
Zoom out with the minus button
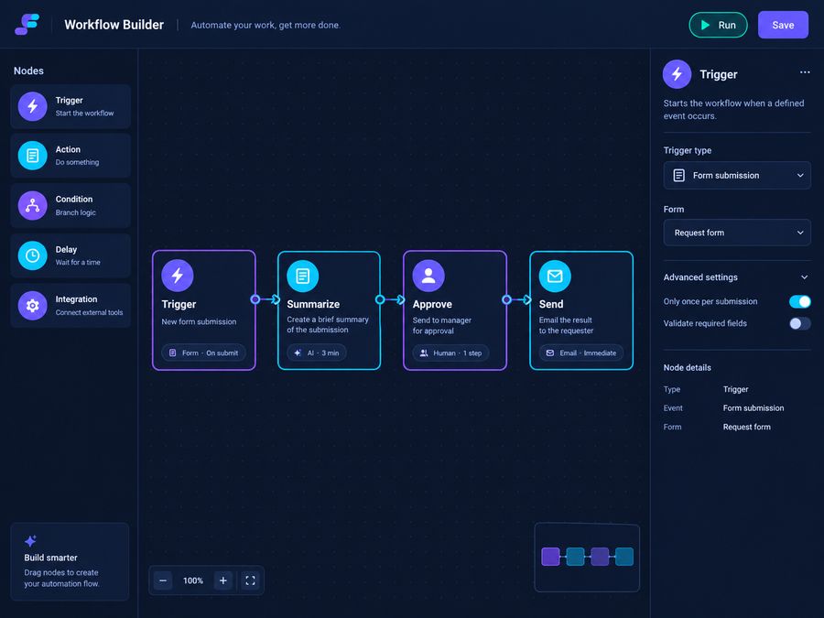[x=163, y=580]
